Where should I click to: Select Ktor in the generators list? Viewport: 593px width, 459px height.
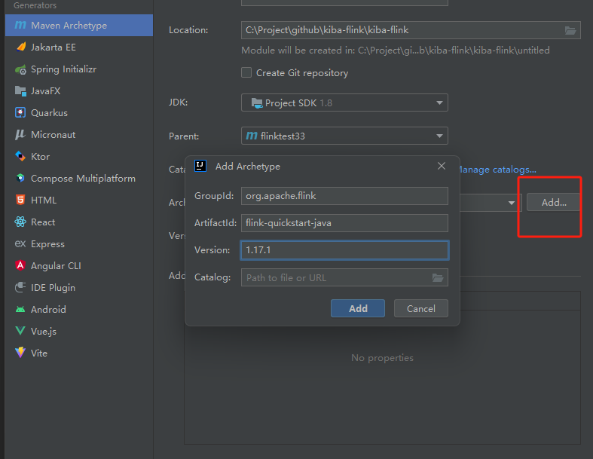pos(79,156)
